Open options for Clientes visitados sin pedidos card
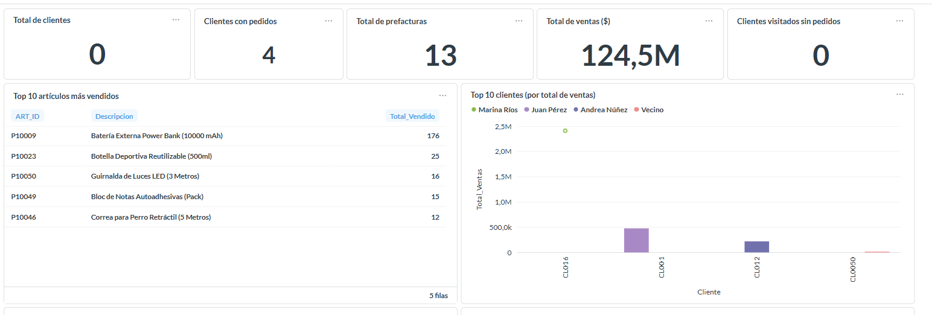Screen dimensions: 932x315 click(899, 21)
